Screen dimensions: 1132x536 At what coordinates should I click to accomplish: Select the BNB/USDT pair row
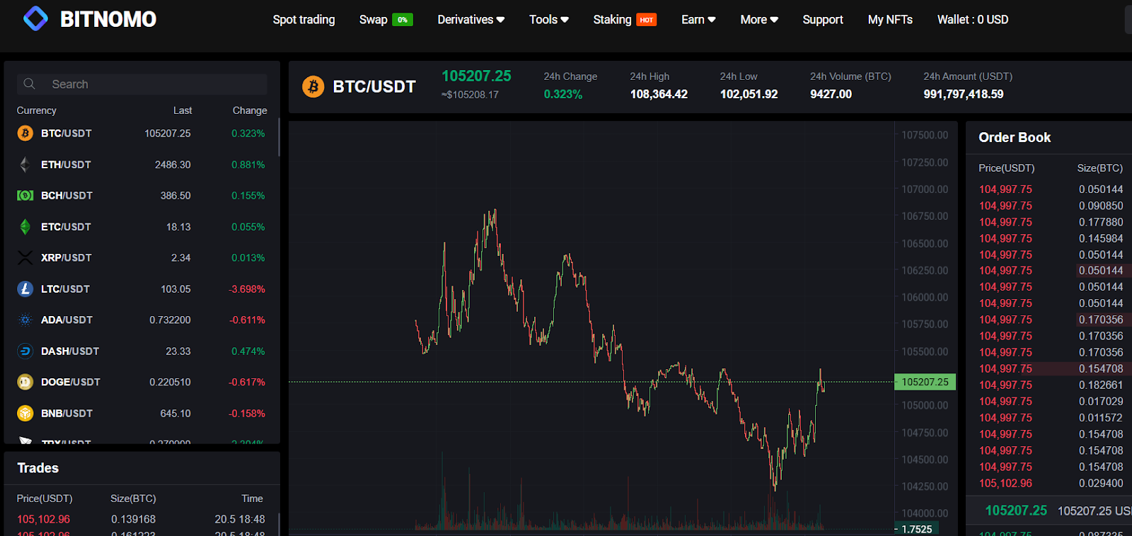click(x=141, y=413)
